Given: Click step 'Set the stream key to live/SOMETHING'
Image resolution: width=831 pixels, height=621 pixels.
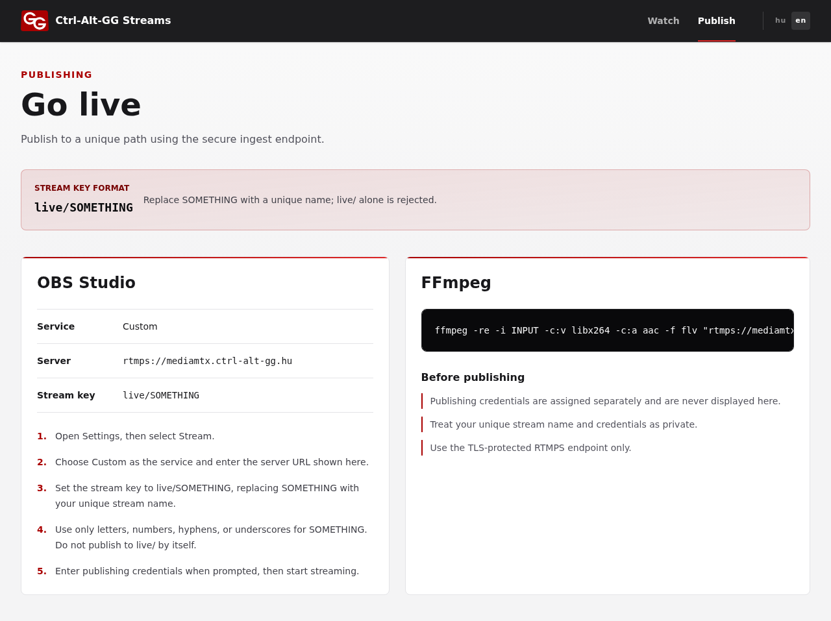Looking at the screenshot, I should [207, 496].
